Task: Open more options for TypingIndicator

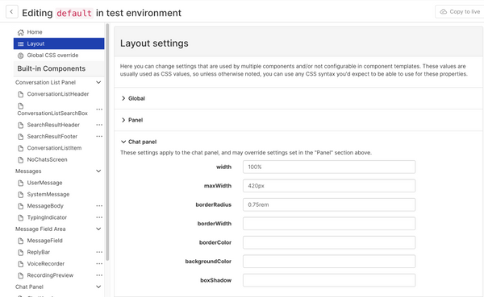Action: point(99,217)
